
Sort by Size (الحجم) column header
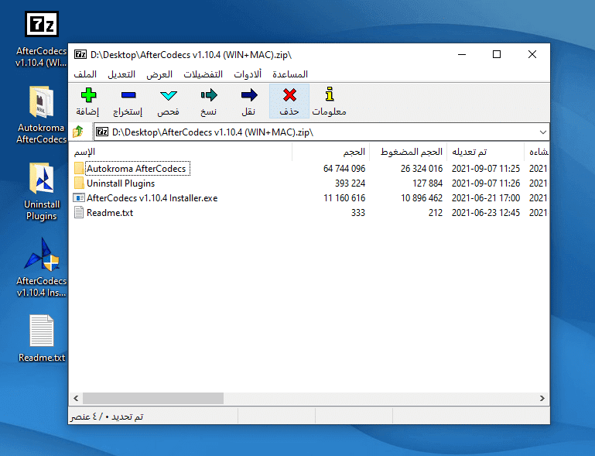[331, 152]
